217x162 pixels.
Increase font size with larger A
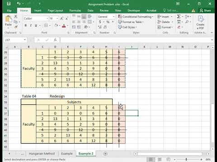(61, 18)
